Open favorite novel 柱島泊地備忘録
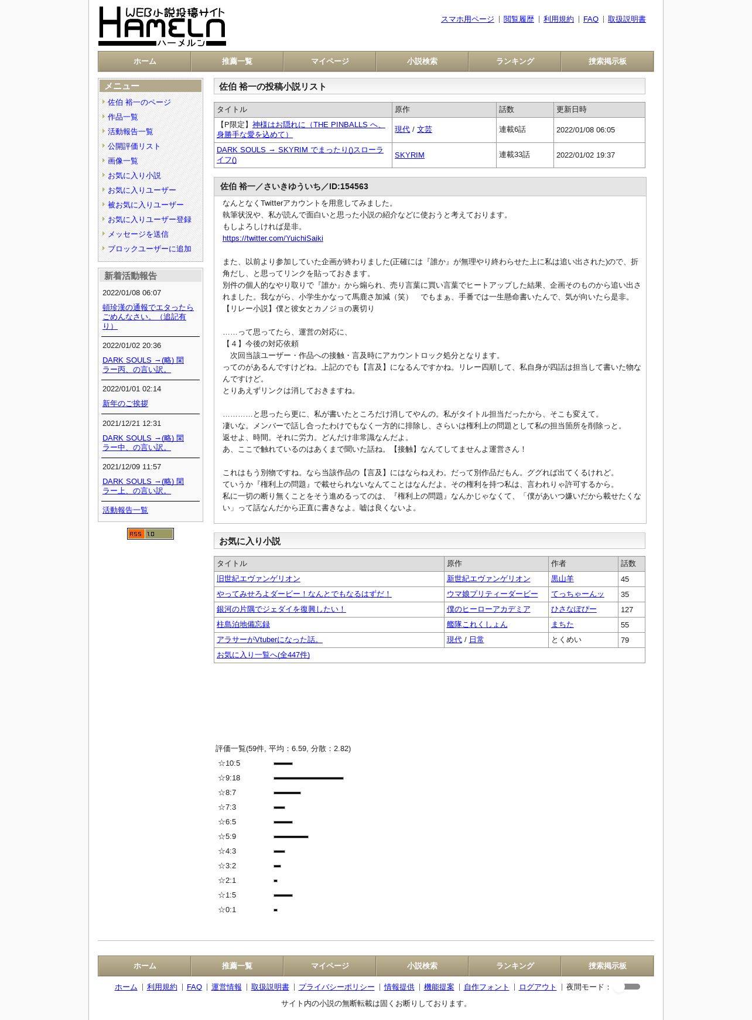 pos(243,625)
